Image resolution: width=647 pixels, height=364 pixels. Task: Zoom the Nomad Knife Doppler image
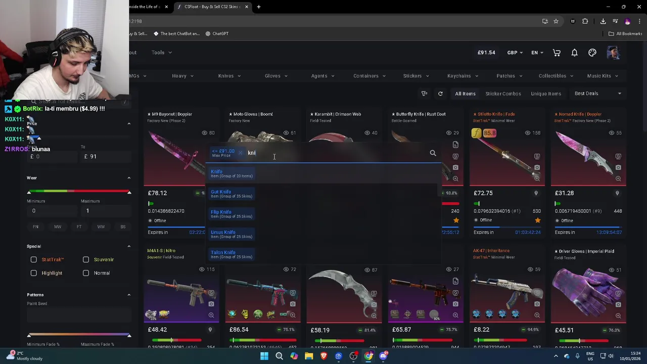click(618, 178)
